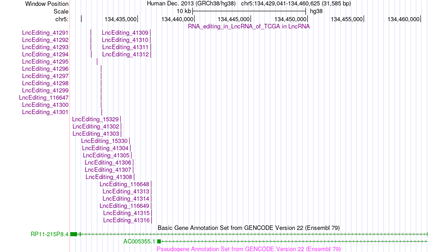Viewport: 428px width, 252px height.
Task: Click the 134,445,000 ruler position
Action: tap(234, 19)
